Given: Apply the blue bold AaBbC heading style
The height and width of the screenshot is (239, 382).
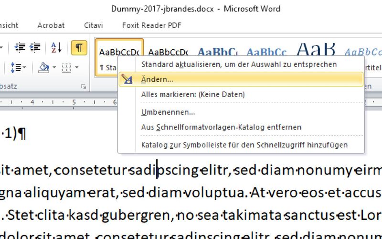Looking at the screenshot, I should [218, 52].
